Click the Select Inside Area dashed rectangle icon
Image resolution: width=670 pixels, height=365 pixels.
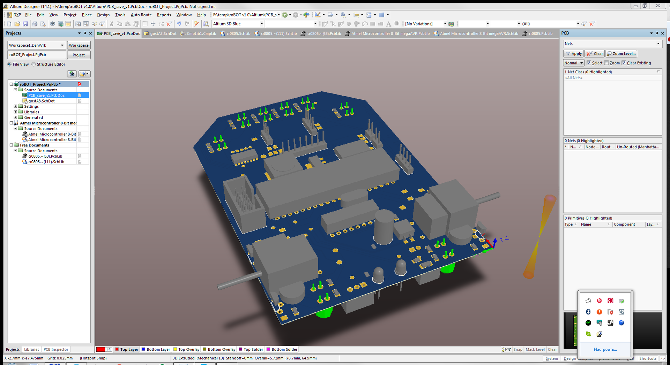(145, 24)
